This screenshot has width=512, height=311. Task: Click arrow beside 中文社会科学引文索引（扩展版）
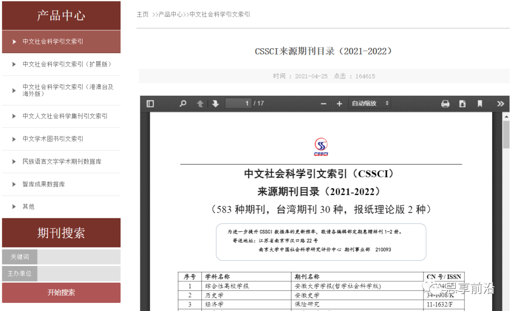(x=14, y=64)
